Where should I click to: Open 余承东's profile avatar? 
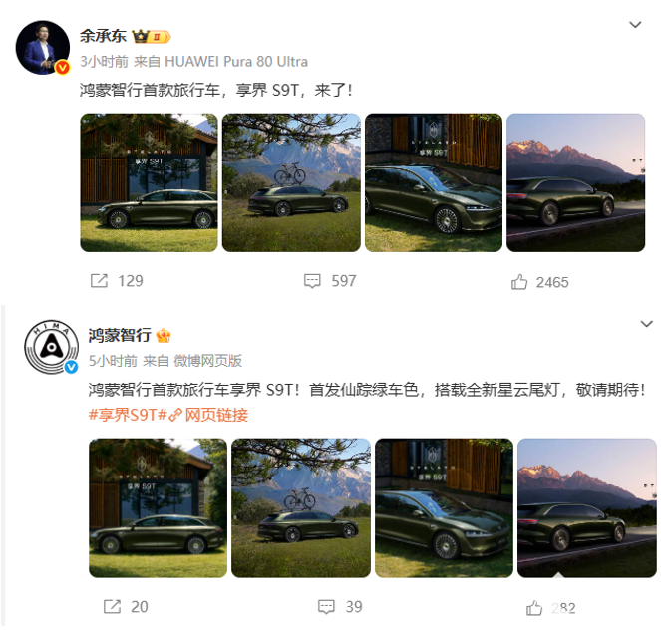click(43, 48)
